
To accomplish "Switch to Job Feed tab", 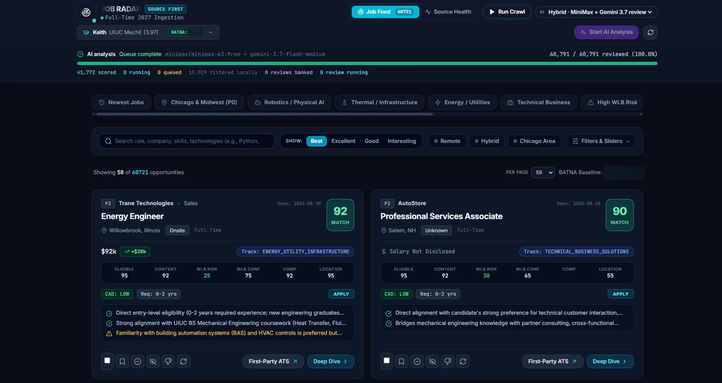I will point(385,12).
